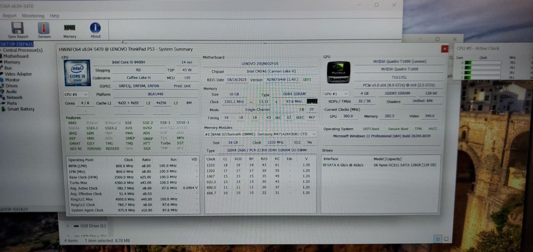Screen dimensions: 533x252
Task: Open the About info icon
Action: click(95, 28)
